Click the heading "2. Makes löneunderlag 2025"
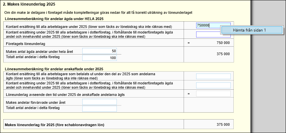This screenshot has width=286, height=133. click(x=29, y=4)
